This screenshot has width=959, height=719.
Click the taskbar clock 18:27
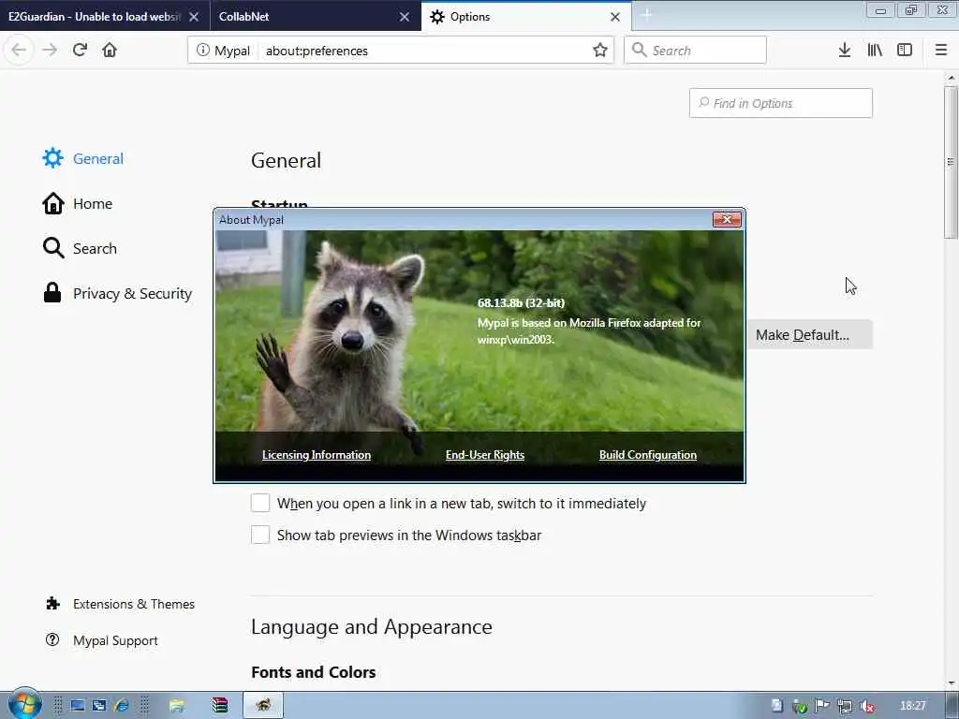(912, 706)
